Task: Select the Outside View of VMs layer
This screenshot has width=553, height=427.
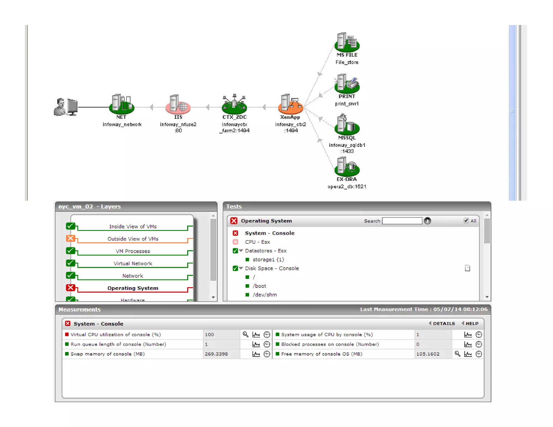Action: point(133,239)
